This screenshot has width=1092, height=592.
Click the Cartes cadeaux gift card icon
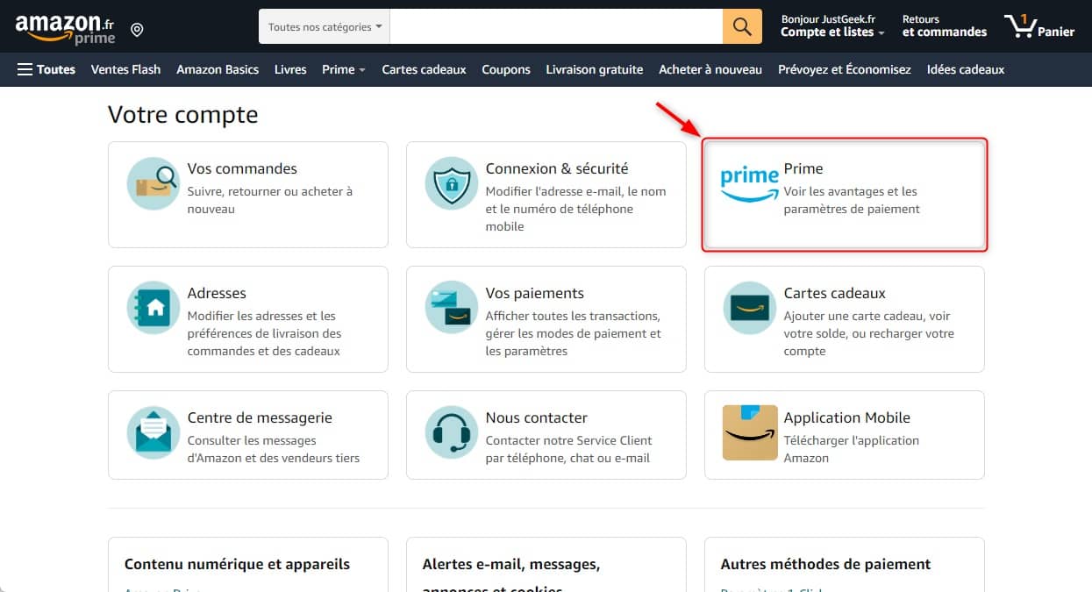point(749,309)
